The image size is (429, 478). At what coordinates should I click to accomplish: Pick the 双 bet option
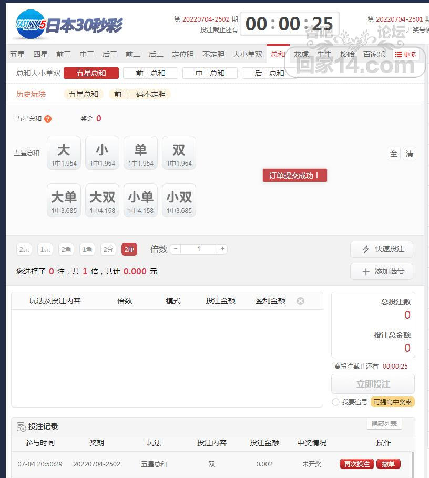click(179, 153)
